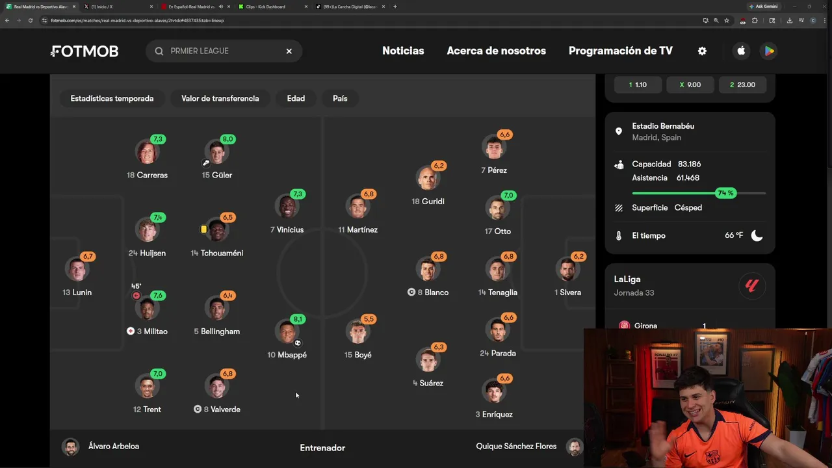Click Mbappé goal ball icon
This screenshot has width=832, height=468.
(x=298, y=343)
